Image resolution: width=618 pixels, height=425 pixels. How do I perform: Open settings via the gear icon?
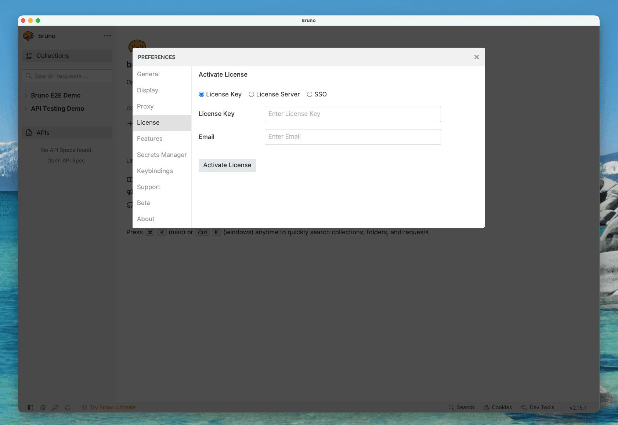(x=43, y=407)
